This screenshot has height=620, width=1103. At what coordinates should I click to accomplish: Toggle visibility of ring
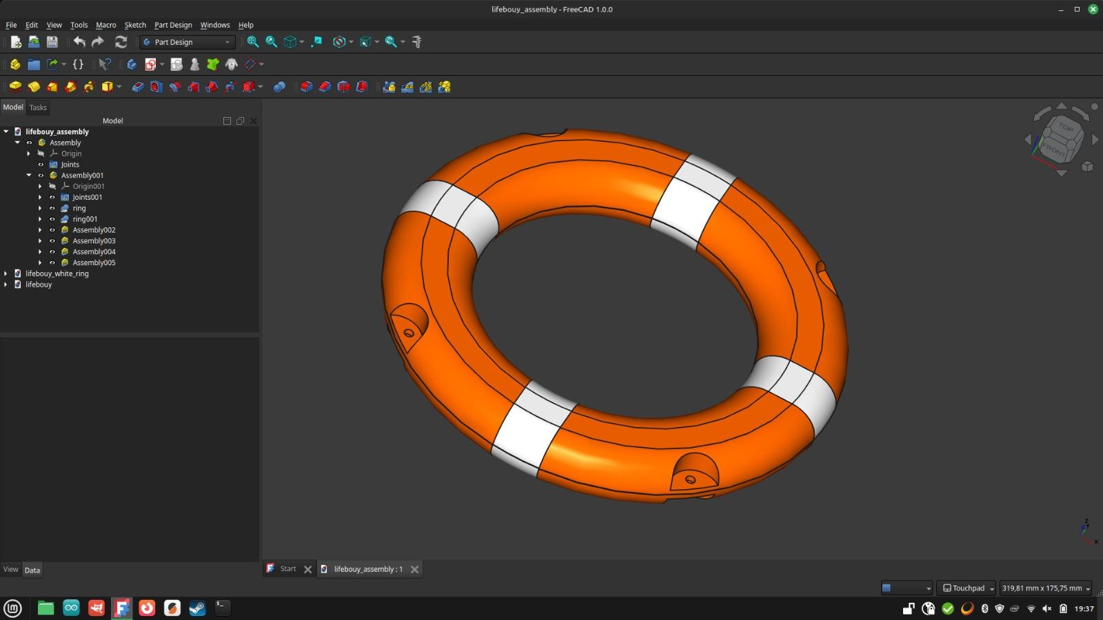coord(52,208)
